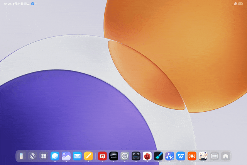The width and height of the screenshot is (247, 165).
Task: Open the phone mirroring icon in dock
Action: tap(22, 156)
